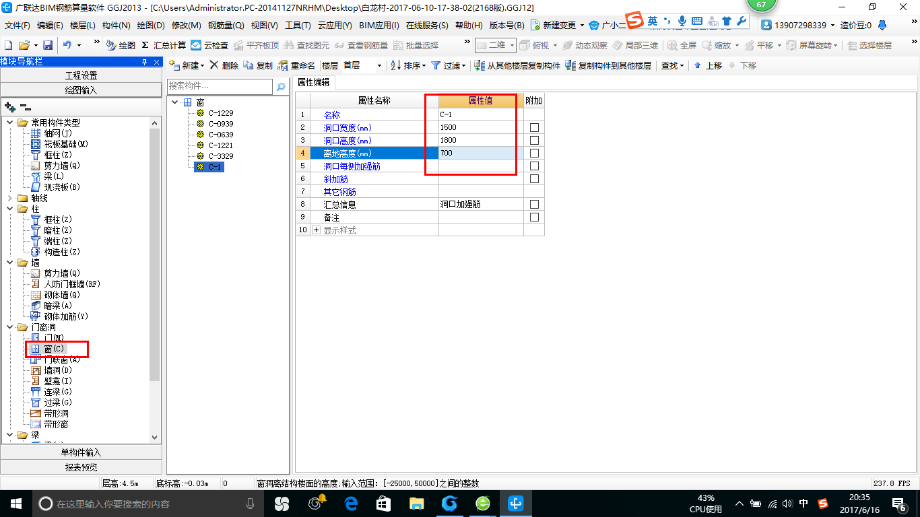
Task: Switch to the 属性编辑 tab
Action: pyautogui.click(x=314, y=82)
